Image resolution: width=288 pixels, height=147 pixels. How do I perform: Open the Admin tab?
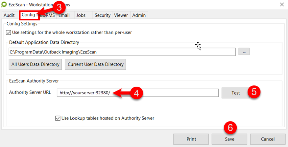[x=139, y=15]
